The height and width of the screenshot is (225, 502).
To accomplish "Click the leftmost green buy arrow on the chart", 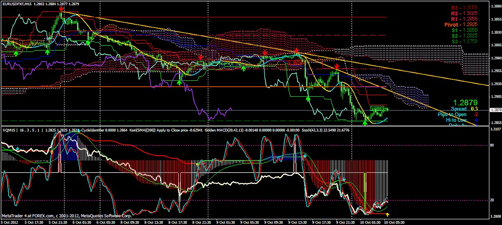I will tap(16, 53).
